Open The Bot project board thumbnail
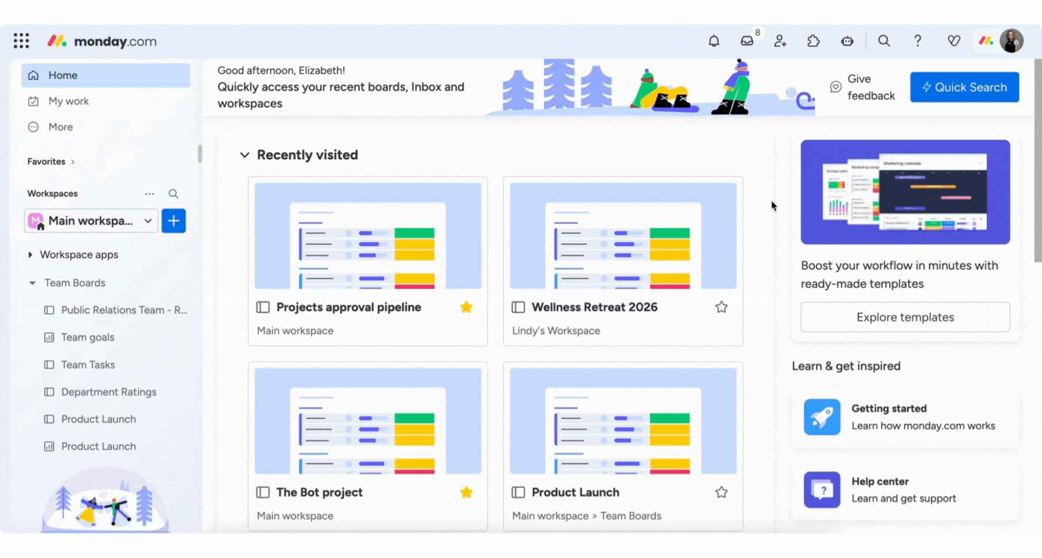 (367, 421)
